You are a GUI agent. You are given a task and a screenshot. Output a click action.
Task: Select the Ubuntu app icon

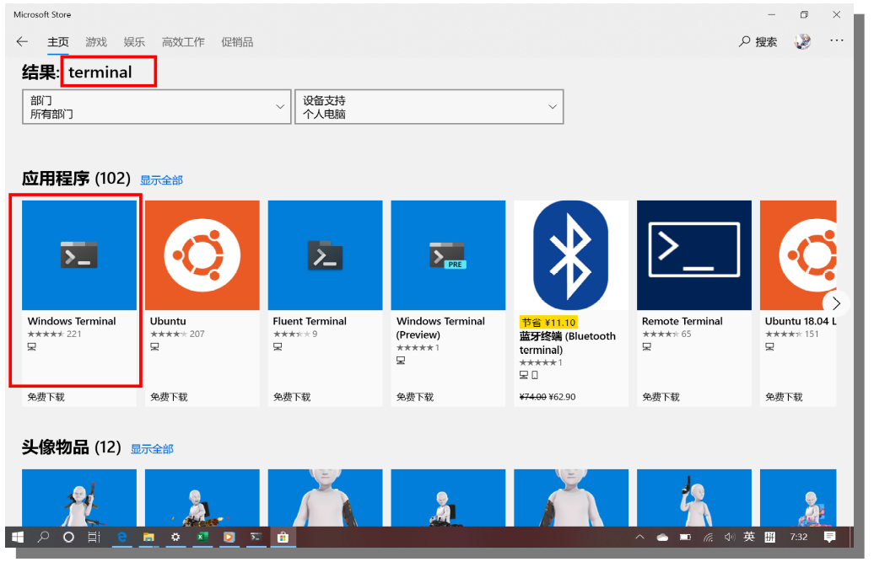point(202,255)
